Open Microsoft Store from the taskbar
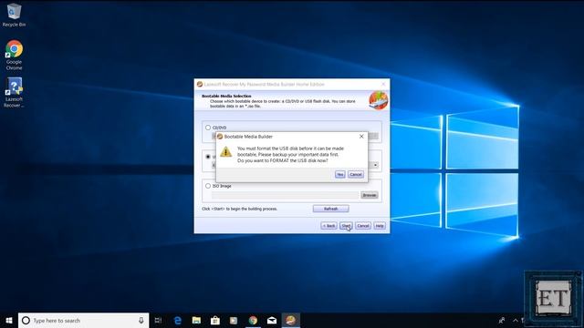Image resolution: width=584 pixels, height=328 pixels. pos(215,320)
